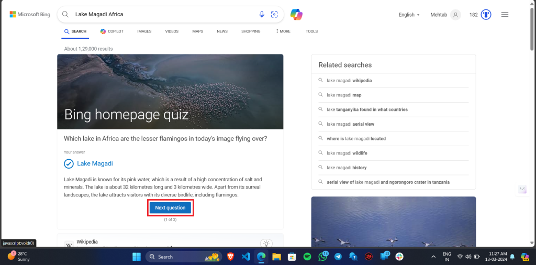Open visual search camera icon

tap(274, 15)
